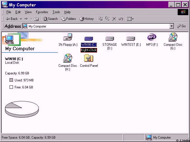Select the WINTEST (E:) drive icon
Image resolution: width=190 pixels, height=142 pixels.
click(131, 39)
